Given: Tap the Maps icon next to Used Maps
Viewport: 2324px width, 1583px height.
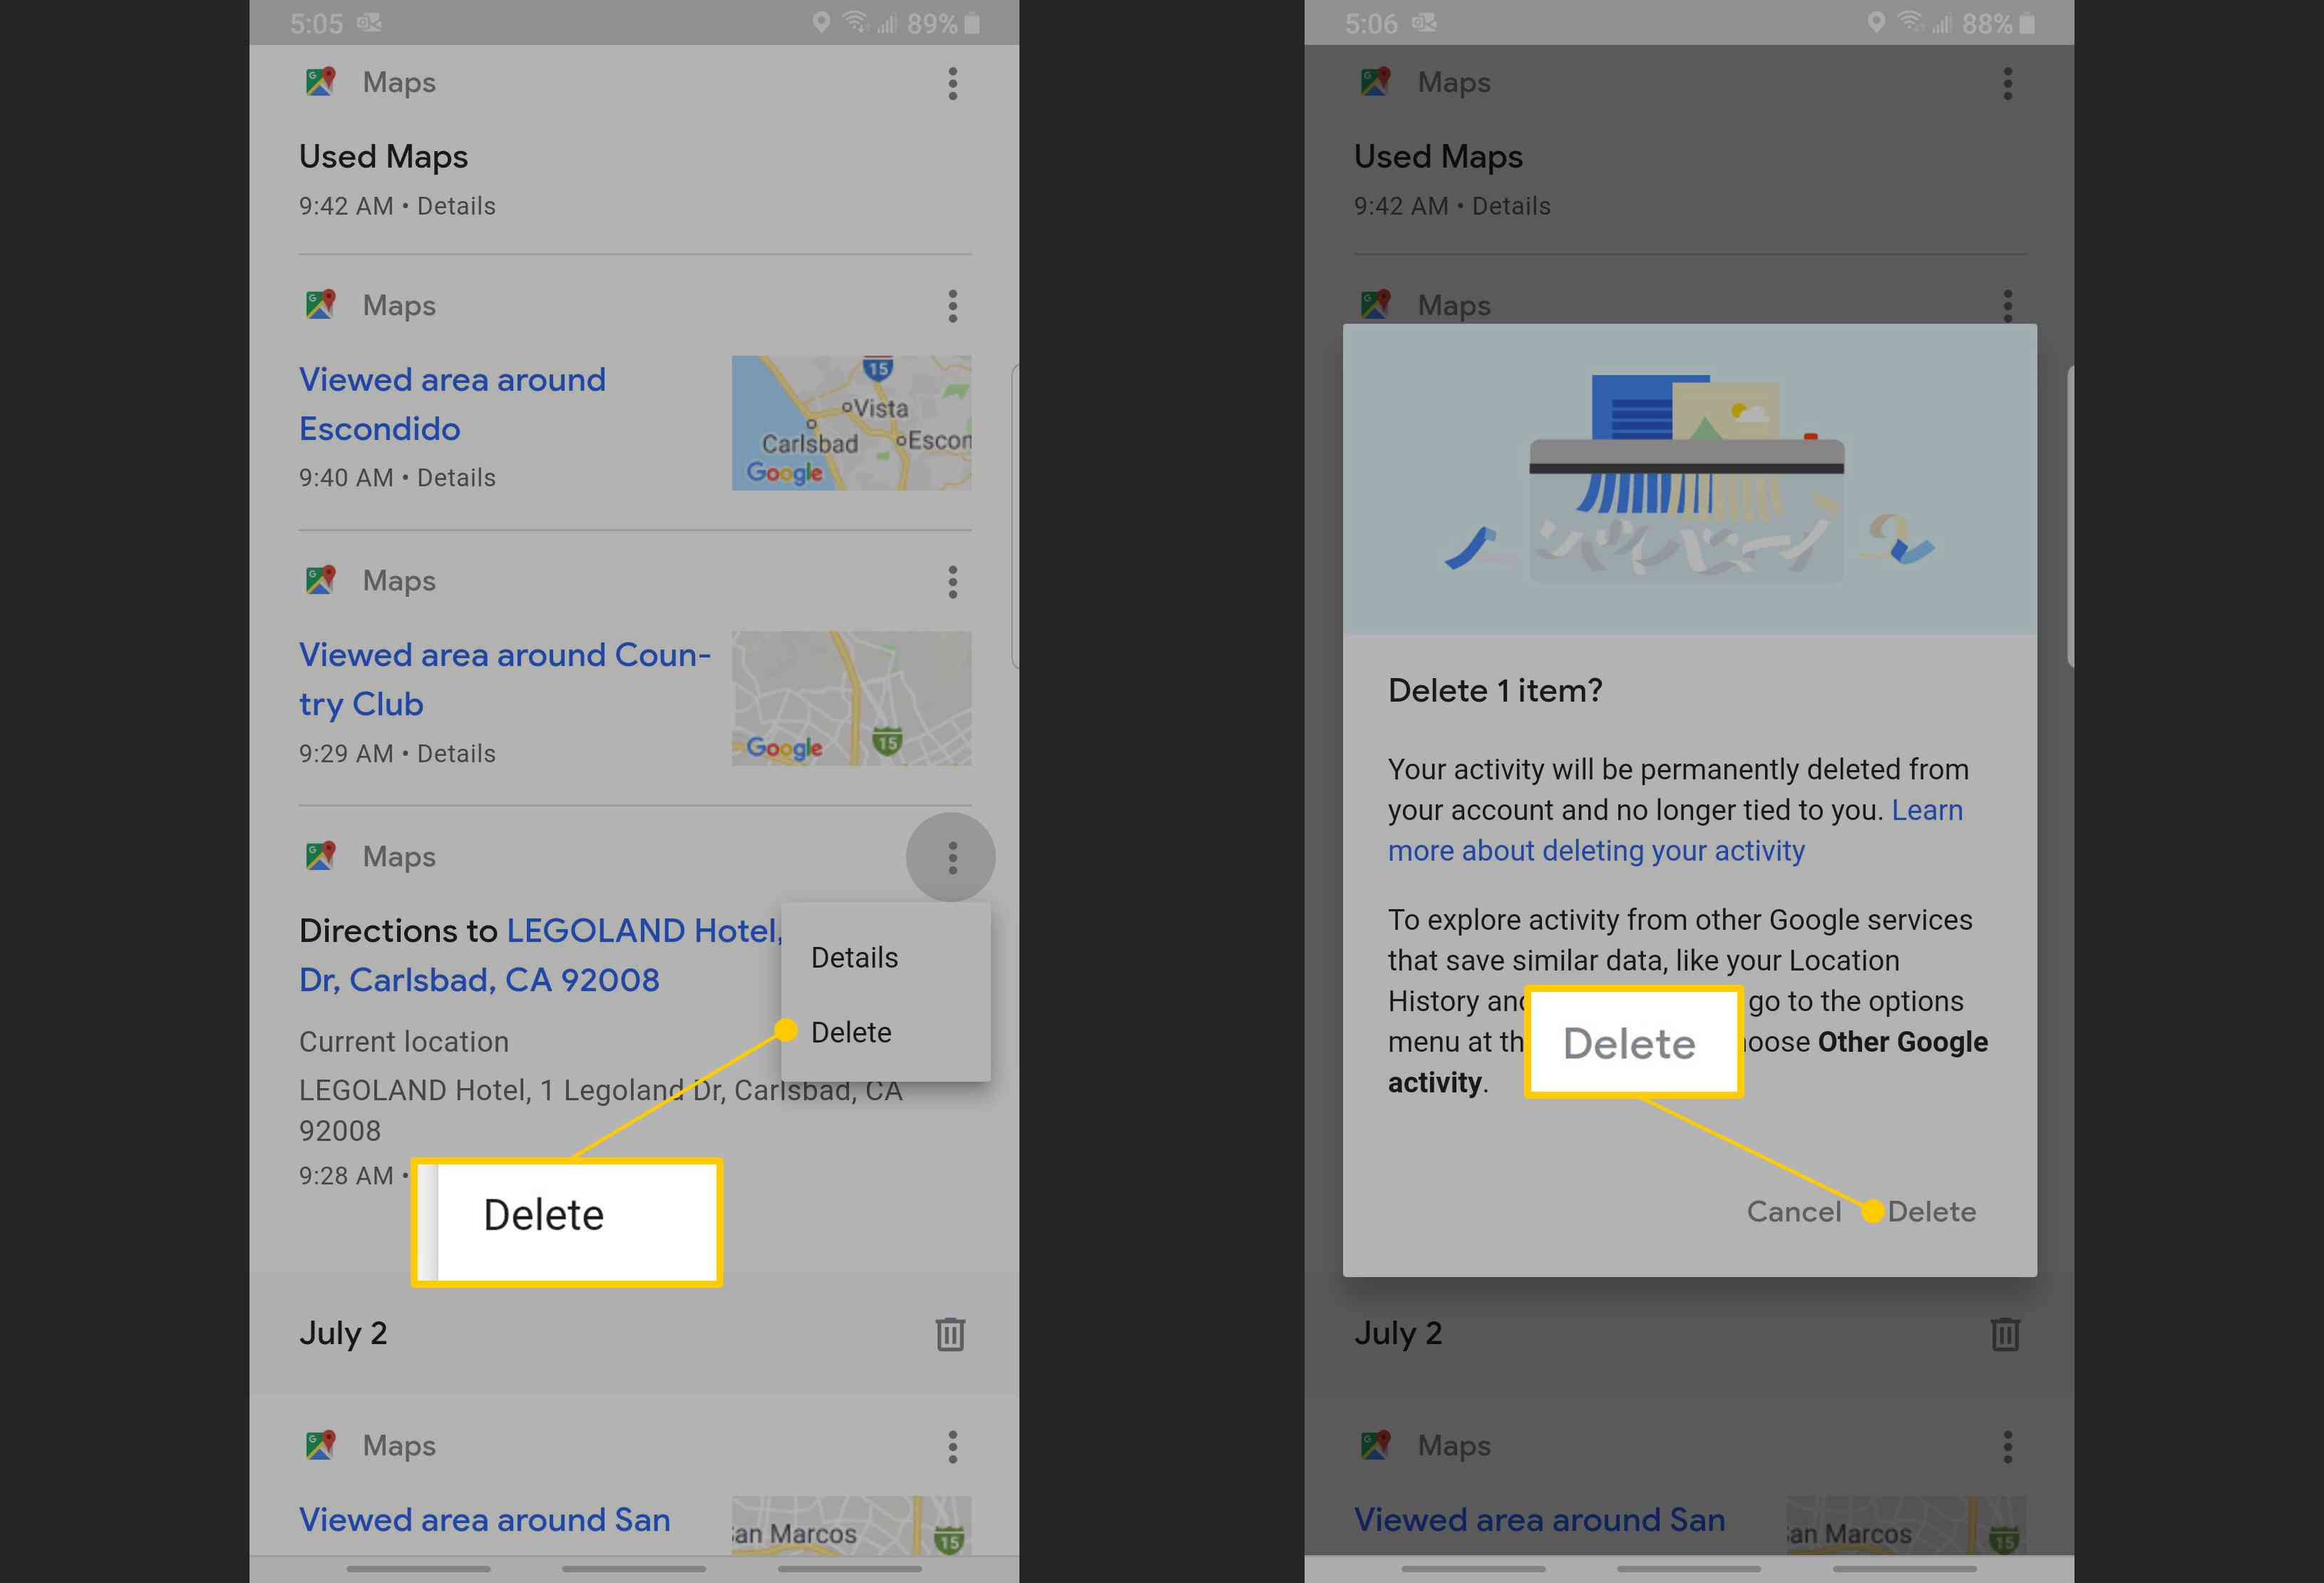Looking at the screenshot, I should (x=322, y=81).
